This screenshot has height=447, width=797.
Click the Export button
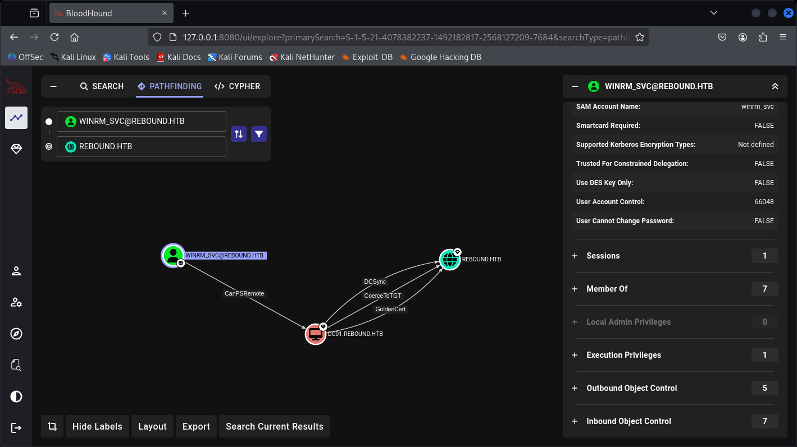click(196, 426)
